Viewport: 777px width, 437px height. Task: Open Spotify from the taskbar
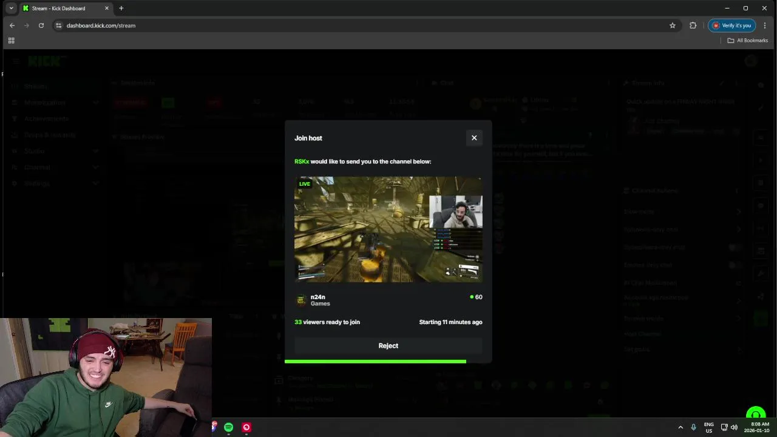pos(228,427)
